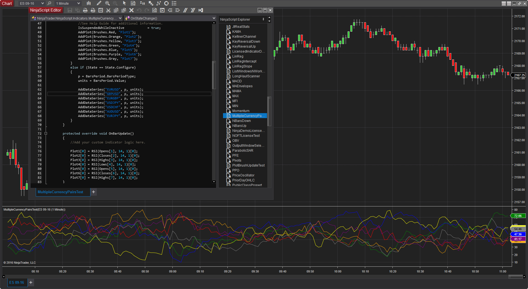This screenshot has width=528, height=289.
Task: Open ParabolicSAR in NinjaScript Explorer
Action: pyautogui.click(x=243, y=151)
